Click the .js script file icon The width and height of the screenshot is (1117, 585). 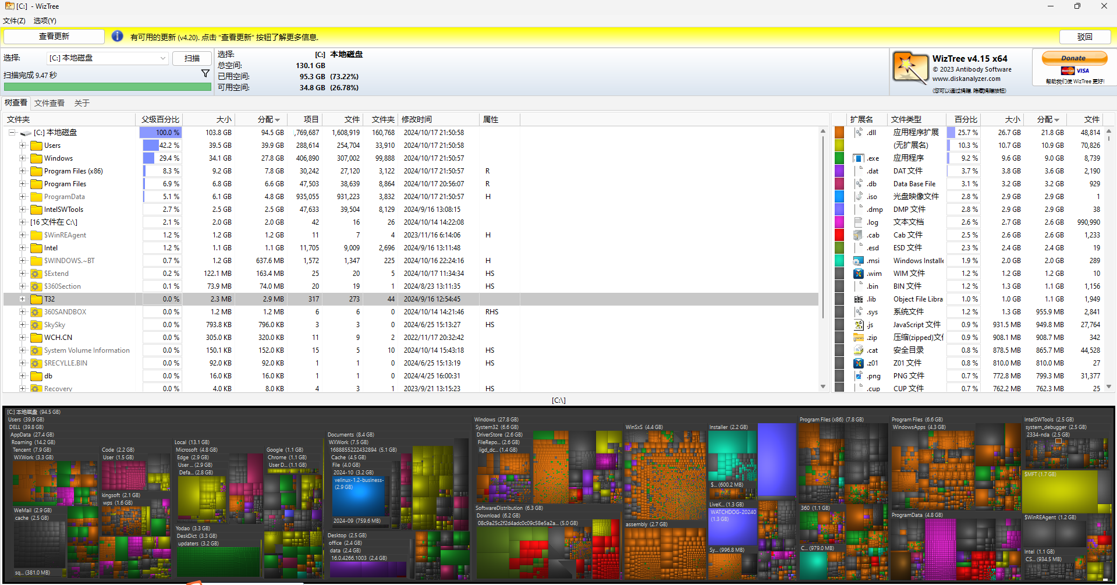[x=859, y=325]
